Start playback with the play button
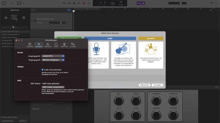Screen dimensions: 220x123 [x=79, y=3]
